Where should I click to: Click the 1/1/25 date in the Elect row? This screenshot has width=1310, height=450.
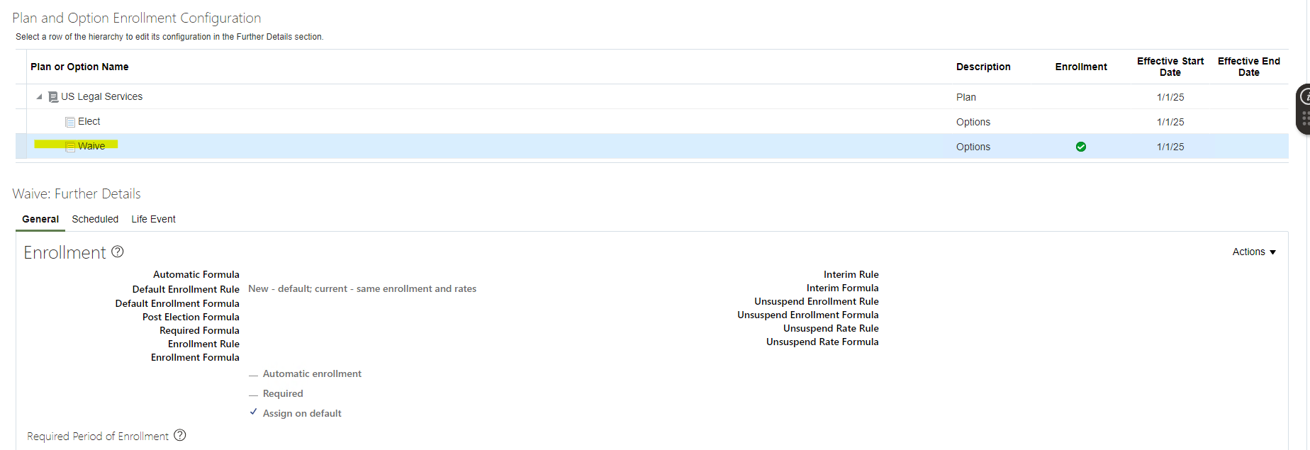pos(1170,122)
